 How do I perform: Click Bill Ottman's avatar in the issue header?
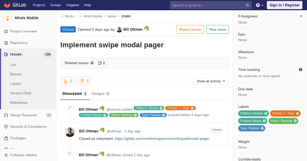pyautogui.click(x=119, y=30)
